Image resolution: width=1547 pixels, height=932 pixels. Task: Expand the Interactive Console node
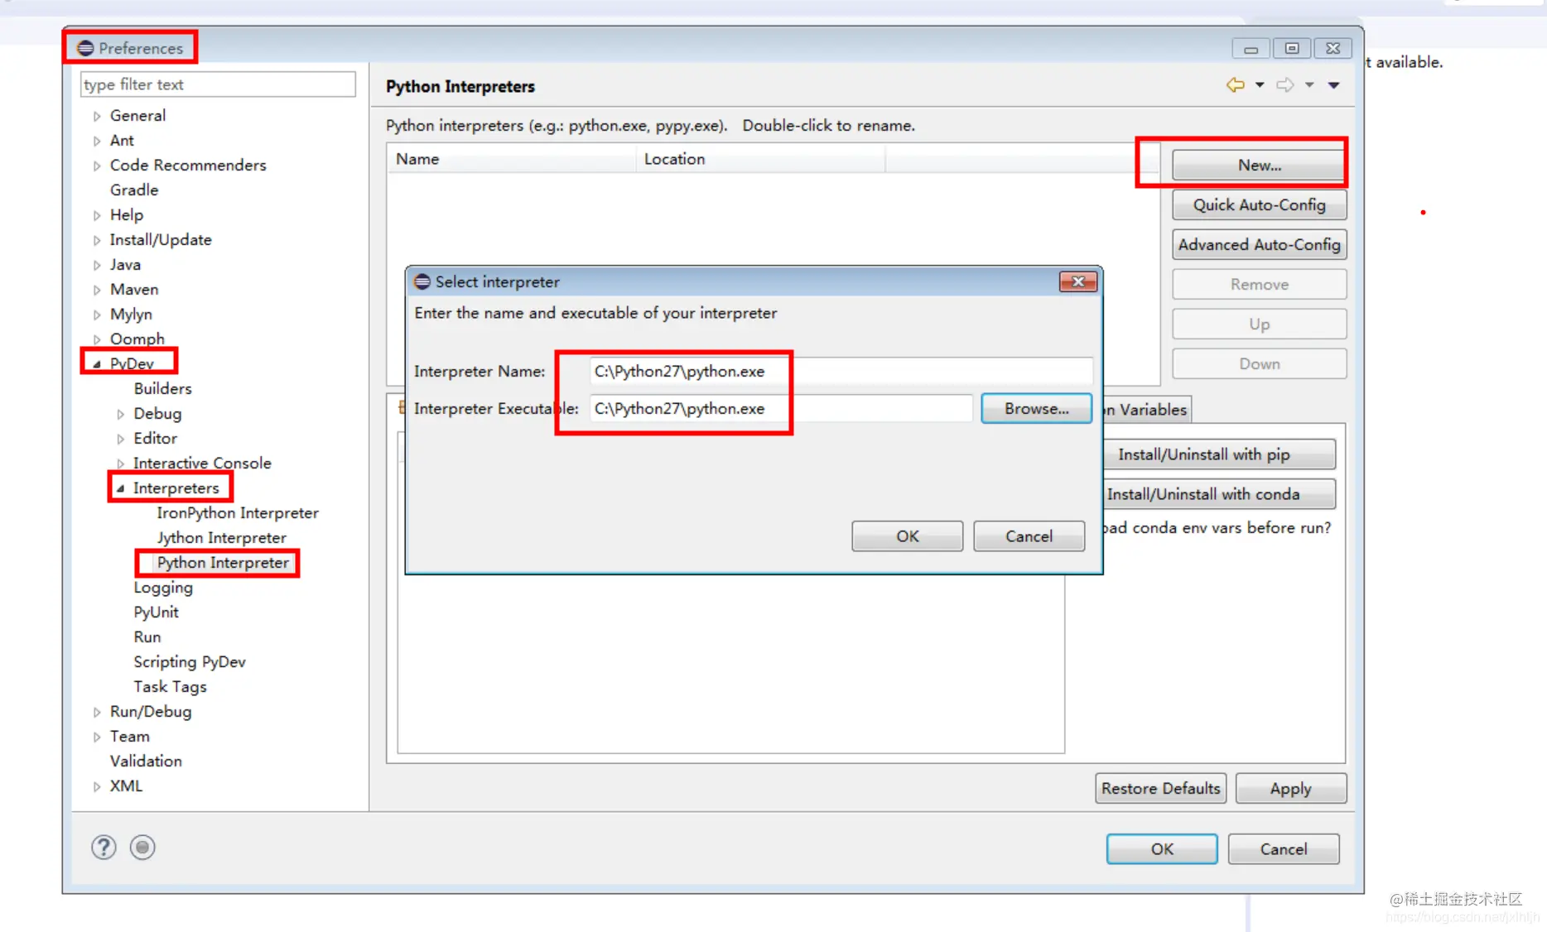pyautogui.click(x=121, y=464)
